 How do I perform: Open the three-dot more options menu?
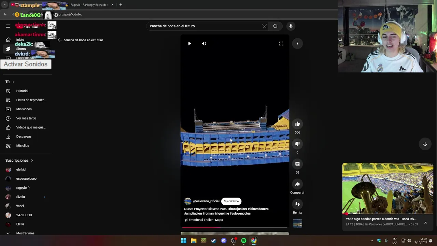[x=297, y=43]
